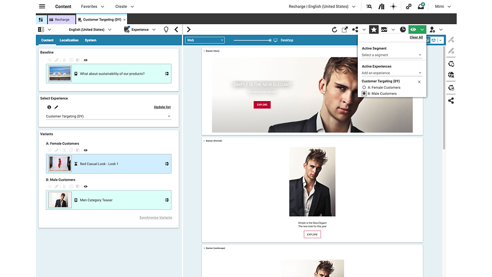Image resolution: width=492 pixels, height=277 pixels.
Task: Select the B: Male Customers radio button
Action: [x=364, y=93]
